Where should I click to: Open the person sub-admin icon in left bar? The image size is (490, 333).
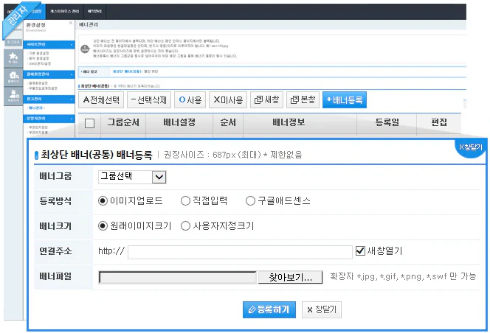pyautogui.click(x=13, y=96)
